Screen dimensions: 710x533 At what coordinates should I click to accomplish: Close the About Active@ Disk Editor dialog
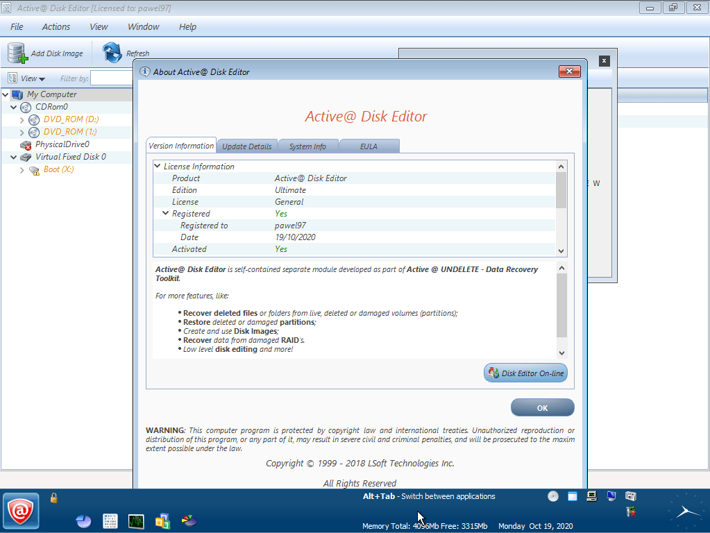pyautogui.click(x=569, y=71)
